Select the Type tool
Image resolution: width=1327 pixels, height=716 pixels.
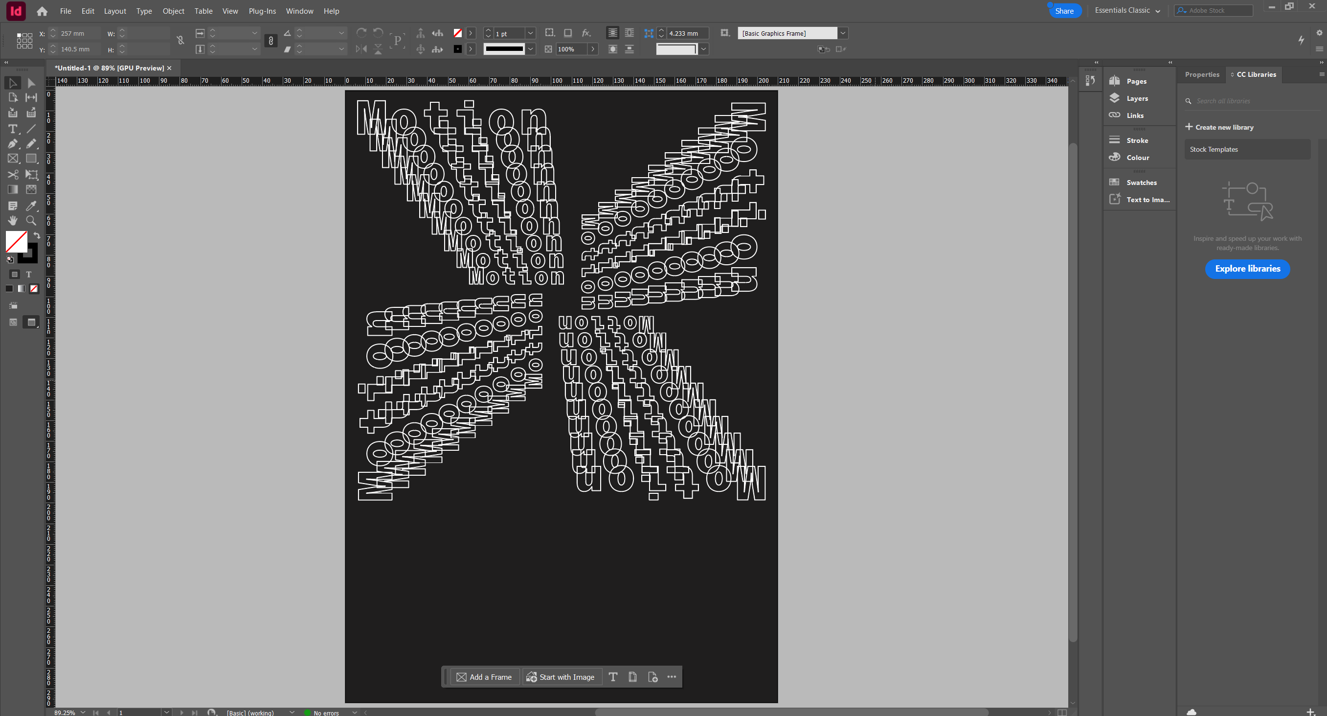(x=13, y=129)
